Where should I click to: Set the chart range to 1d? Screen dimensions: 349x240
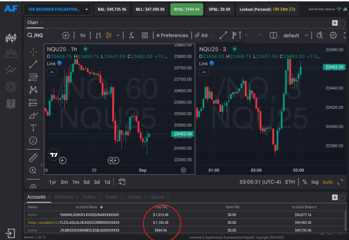pos(107,182)
